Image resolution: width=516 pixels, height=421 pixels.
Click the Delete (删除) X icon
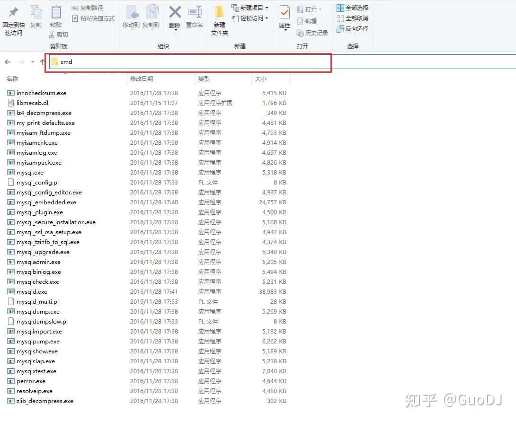pyautogui.click(x=175, y=12)
